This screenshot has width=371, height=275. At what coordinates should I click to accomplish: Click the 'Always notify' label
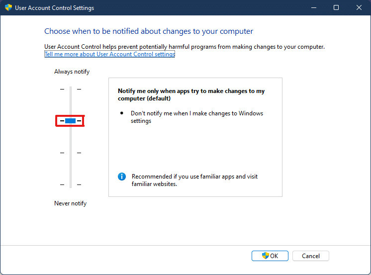[x=72, y=72]
